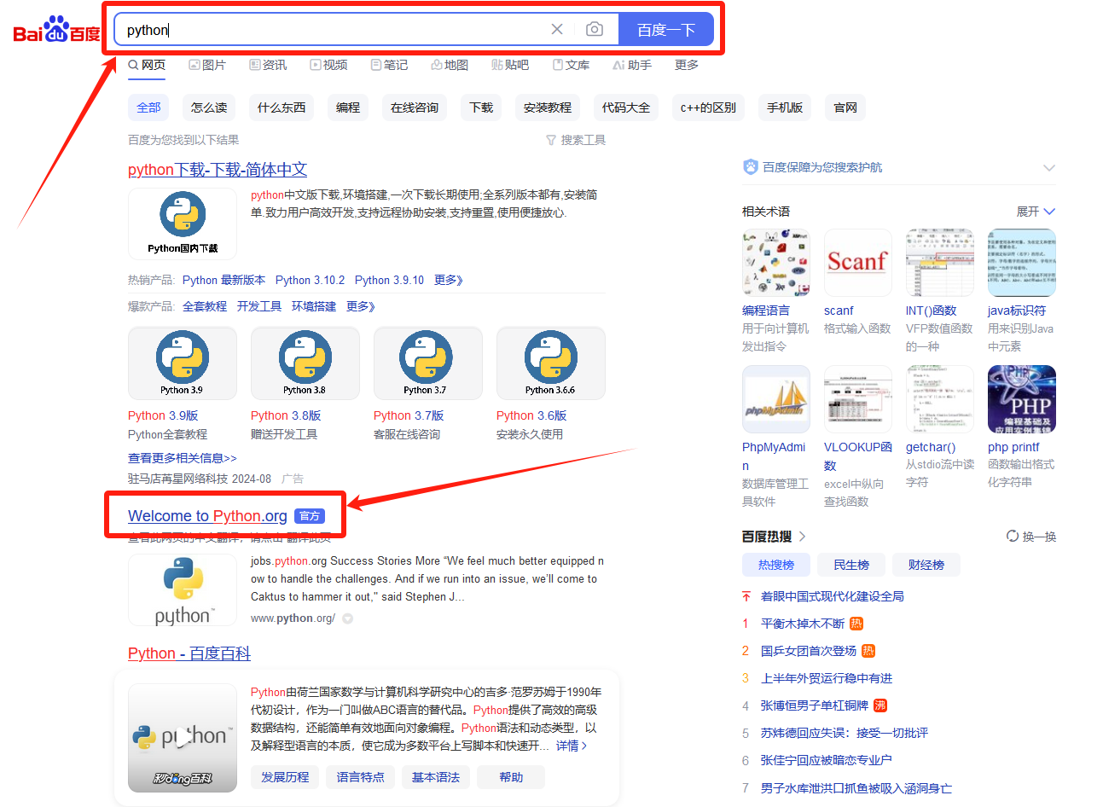Open the 开发工具 link

point(259,306)
